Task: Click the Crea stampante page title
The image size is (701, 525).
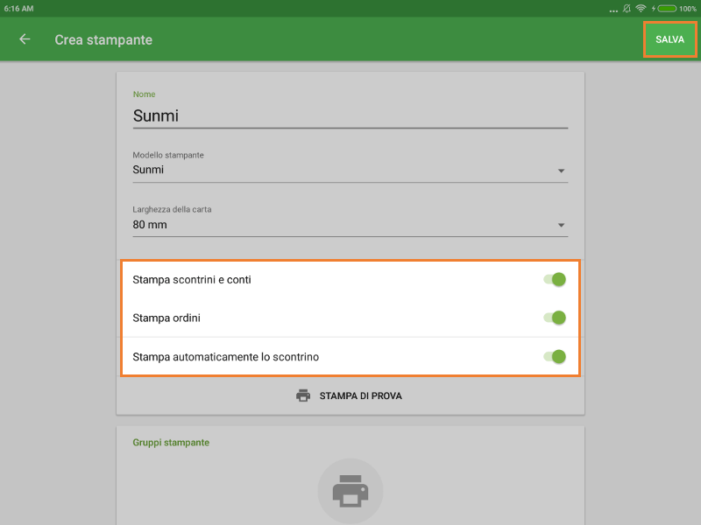Action: 103,39
